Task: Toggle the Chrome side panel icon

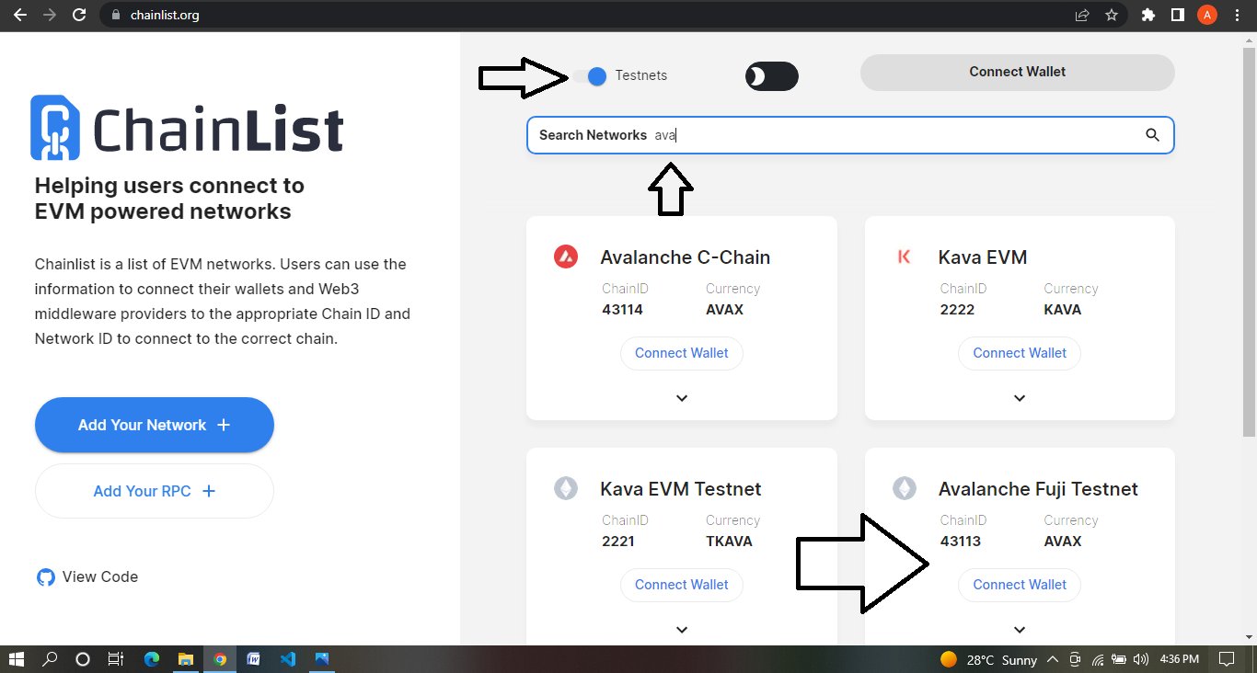Action: point(1177,15)
